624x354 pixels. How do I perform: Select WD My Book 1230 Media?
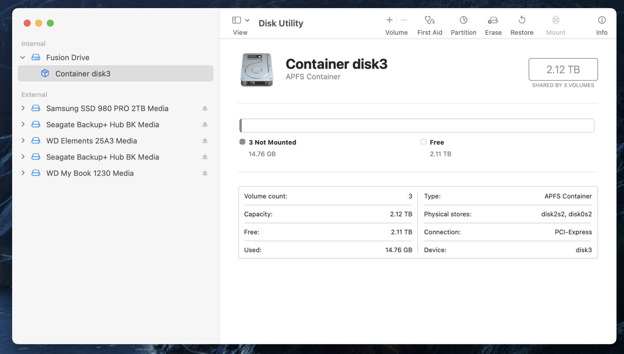coord(90,173)
